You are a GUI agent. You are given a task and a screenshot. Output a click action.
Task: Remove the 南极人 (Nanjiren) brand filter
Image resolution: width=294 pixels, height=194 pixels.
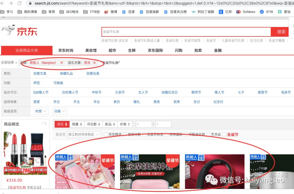pyautogui.click(x=62, y=63)
